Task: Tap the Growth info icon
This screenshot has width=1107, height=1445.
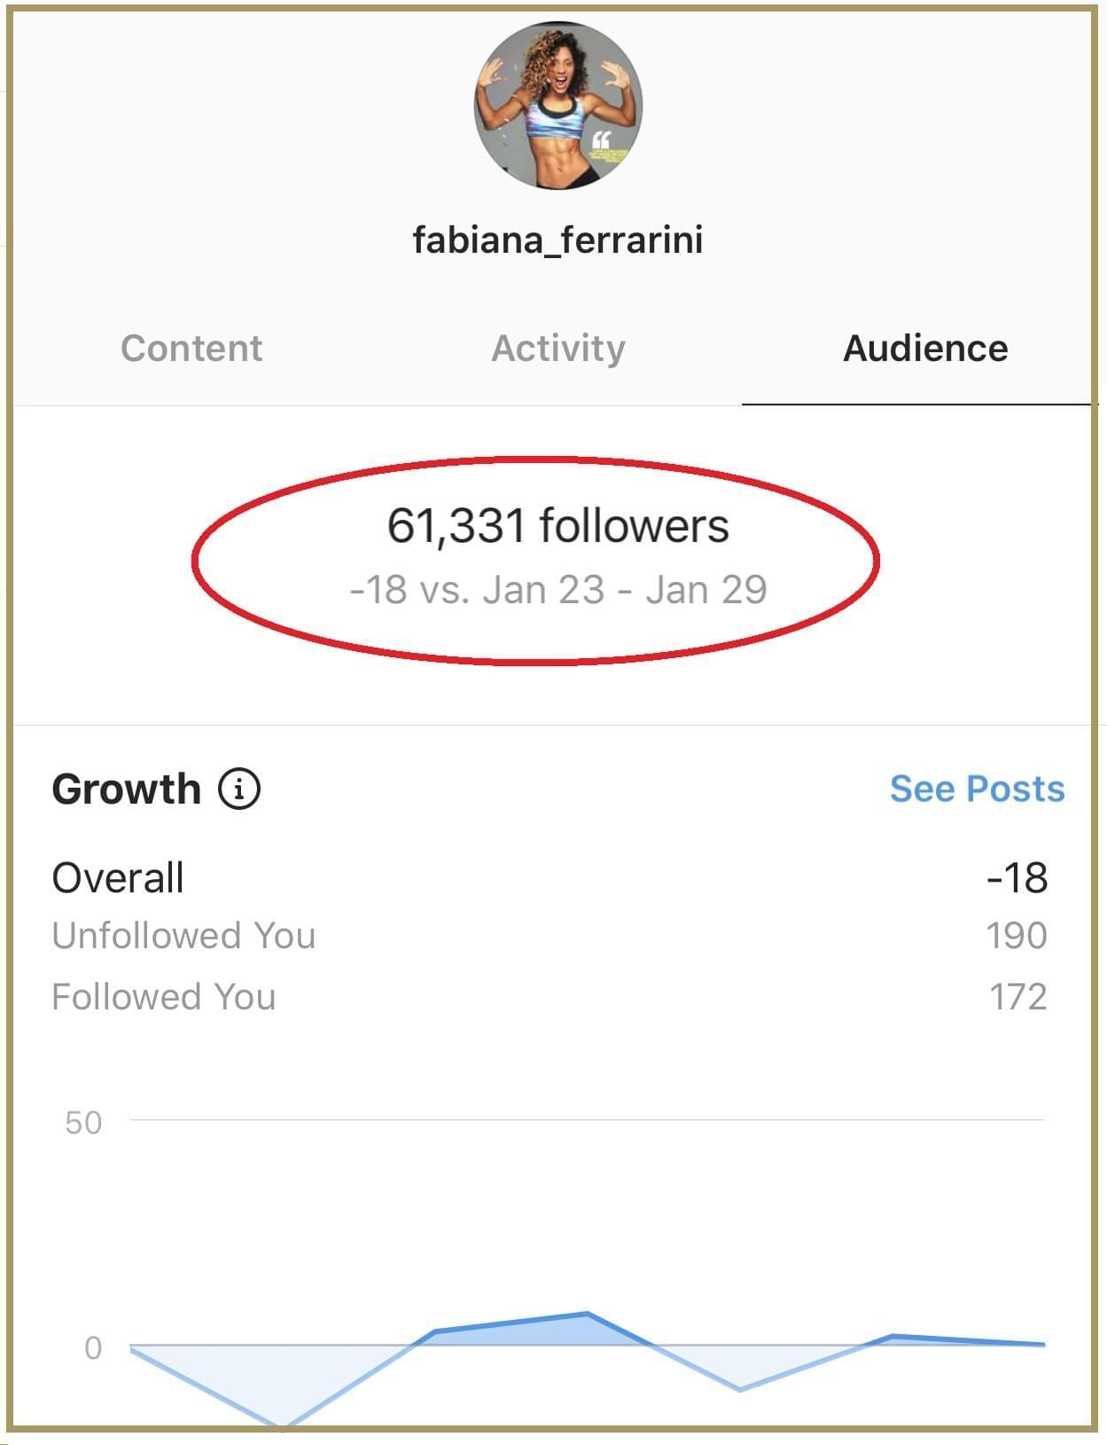Action: (x=239, y=789)
